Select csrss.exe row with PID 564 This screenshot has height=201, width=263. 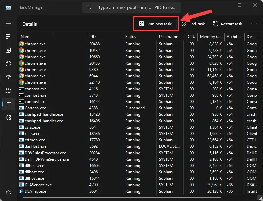pos(137,127)
